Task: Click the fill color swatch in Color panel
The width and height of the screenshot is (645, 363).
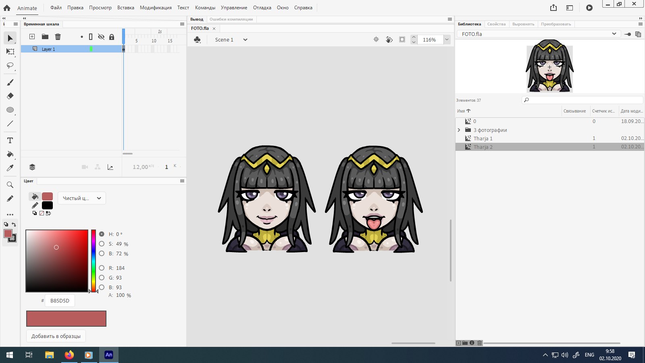Action: 47,196
